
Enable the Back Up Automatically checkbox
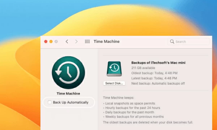click(x=50, y=102)
